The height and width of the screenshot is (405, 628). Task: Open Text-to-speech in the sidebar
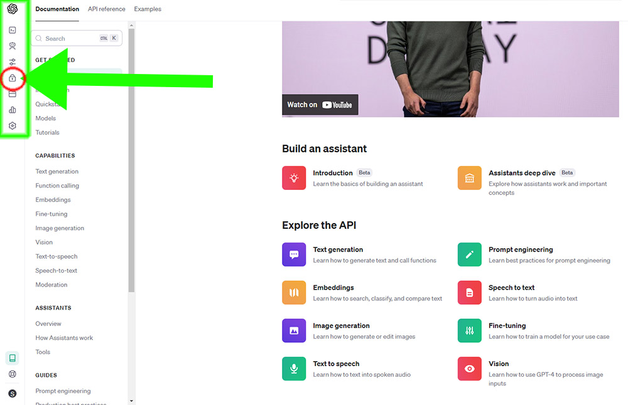tap(57, 256)
